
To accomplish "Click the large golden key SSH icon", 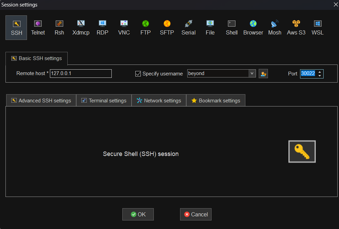I will [302, 152].
